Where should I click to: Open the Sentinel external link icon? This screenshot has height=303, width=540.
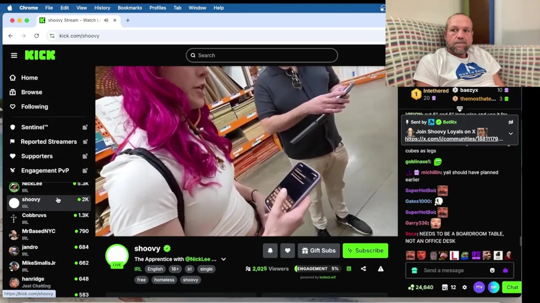(x=85, y=127)
